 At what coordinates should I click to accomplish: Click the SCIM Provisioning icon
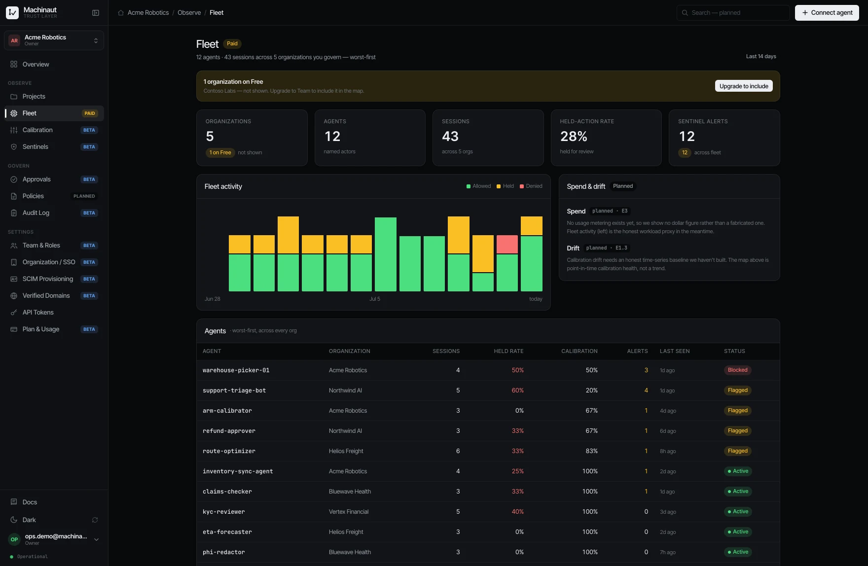14,279
